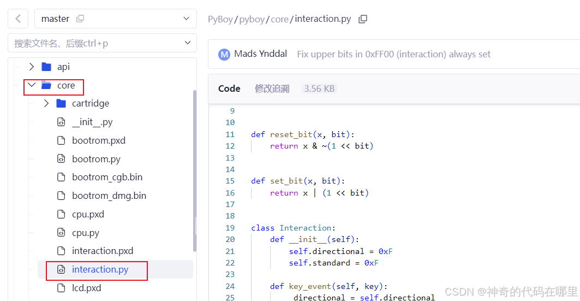Image resolution: width=580 pixels, height=301 pixels.
Task: Click the core open folder icon
Action: 46,85
